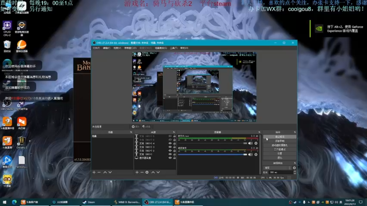Screen dimensions: 367x206
Task: Move the scene up in the Scenes panel
Action: 105,173
